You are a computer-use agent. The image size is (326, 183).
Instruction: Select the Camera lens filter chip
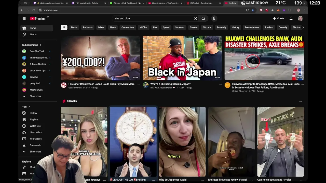coord(128,27)
